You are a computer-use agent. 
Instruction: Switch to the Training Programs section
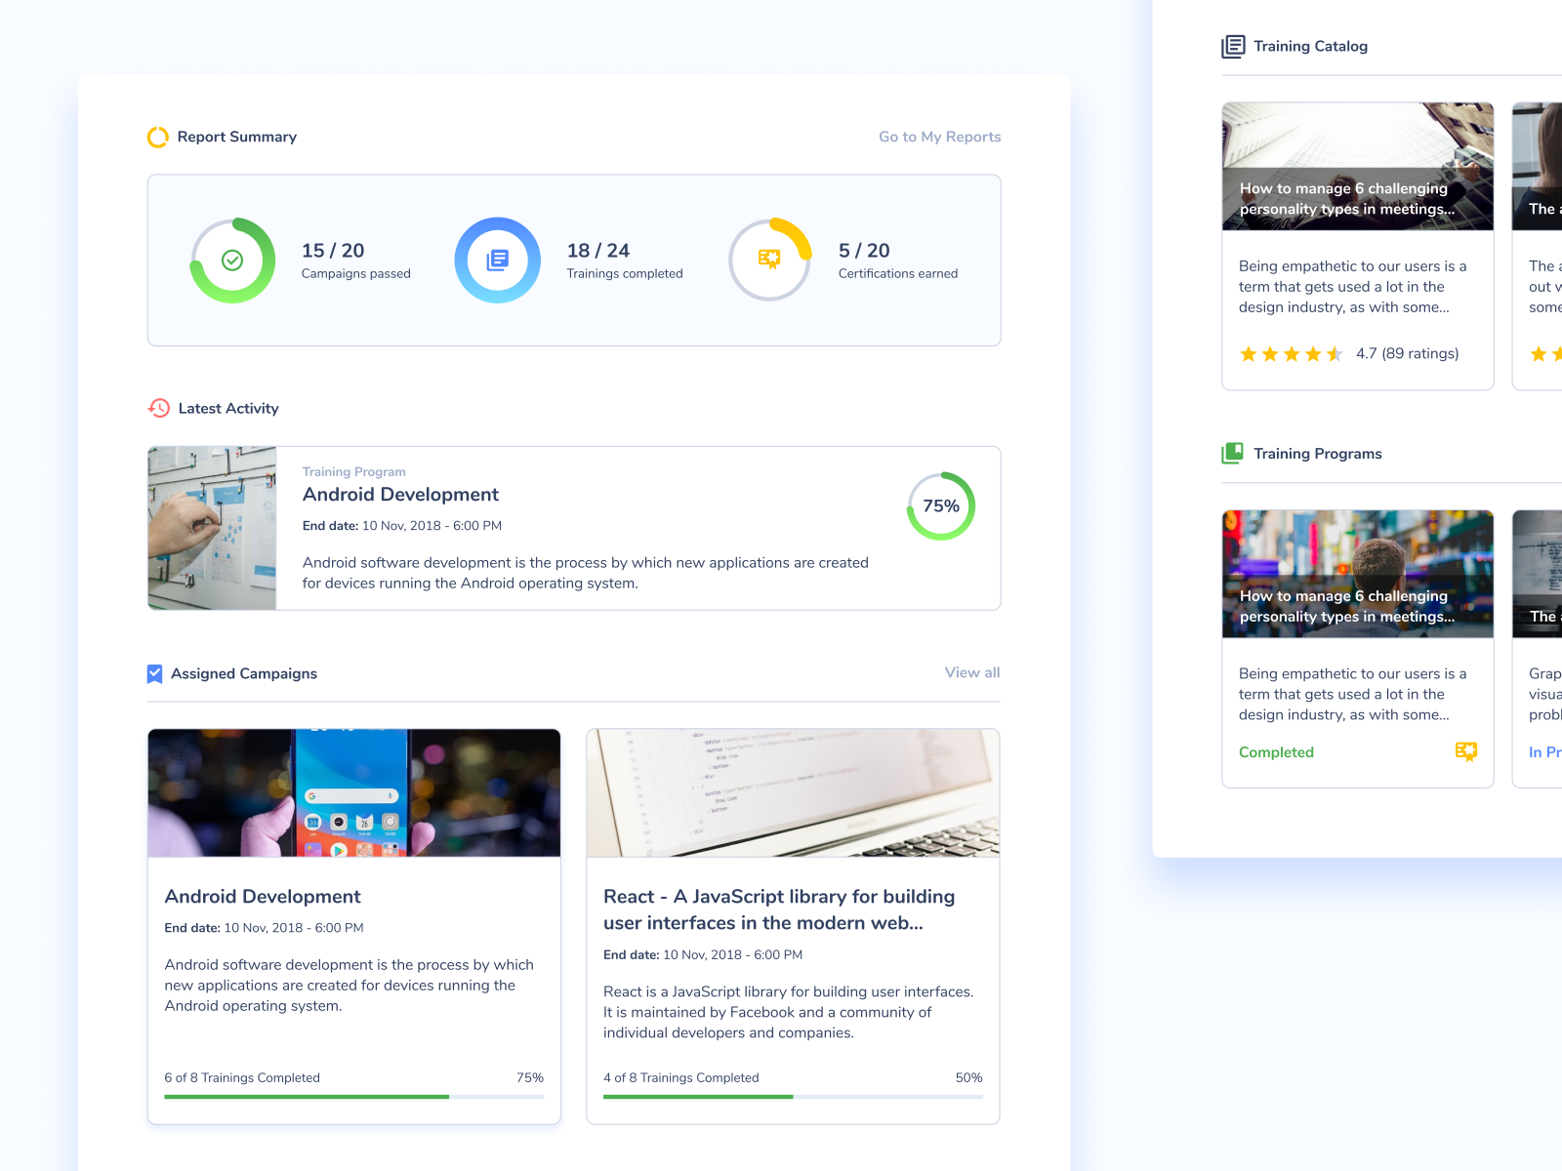pyautogui.click(x=1318, y=453)
